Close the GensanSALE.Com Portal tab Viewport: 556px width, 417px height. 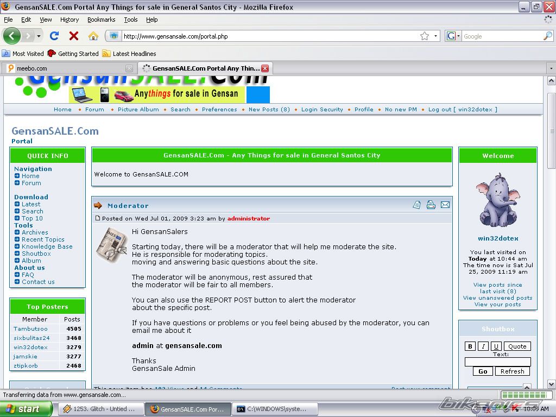265,68
